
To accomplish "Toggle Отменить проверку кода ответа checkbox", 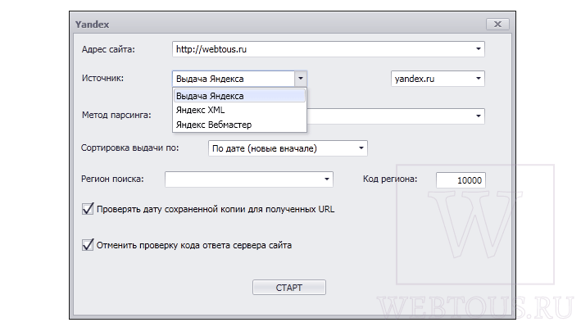I will click(88, 245).
